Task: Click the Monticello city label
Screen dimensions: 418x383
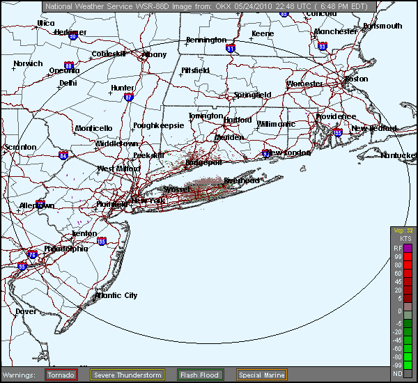Action: (x=93, y=128)
